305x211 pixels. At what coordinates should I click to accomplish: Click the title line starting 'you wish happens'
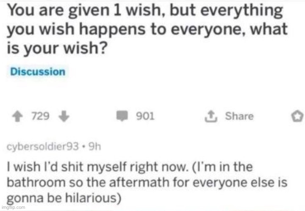(147, 30)
